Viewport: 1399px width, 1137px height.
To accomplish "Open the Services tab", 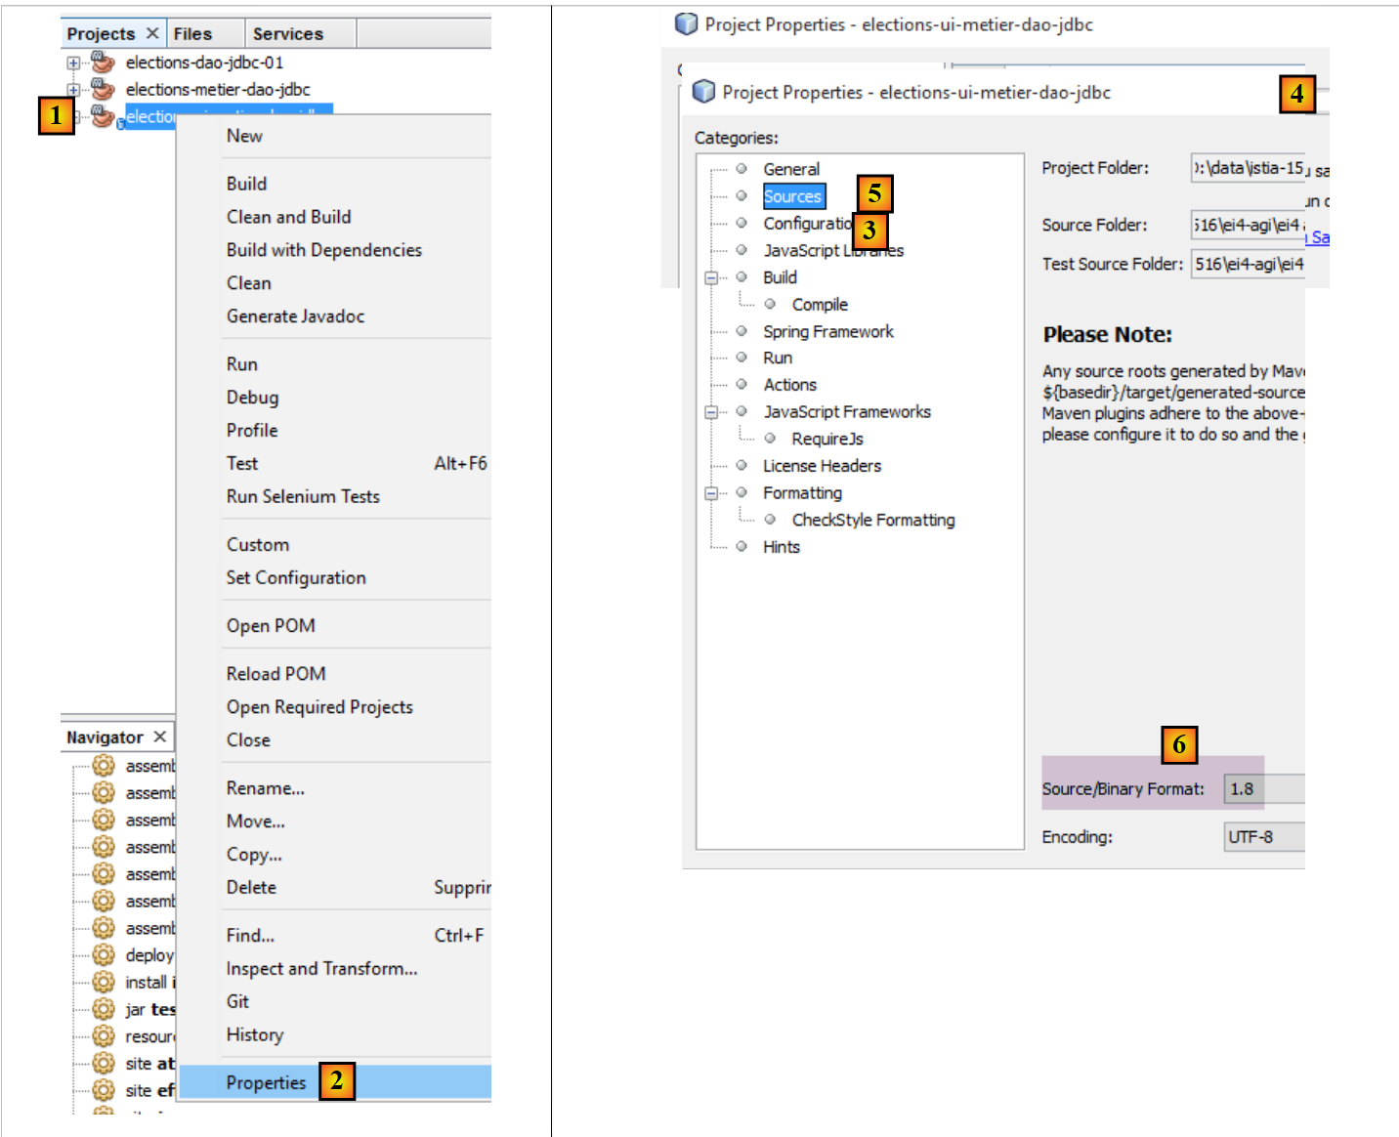I will (287, 34).
